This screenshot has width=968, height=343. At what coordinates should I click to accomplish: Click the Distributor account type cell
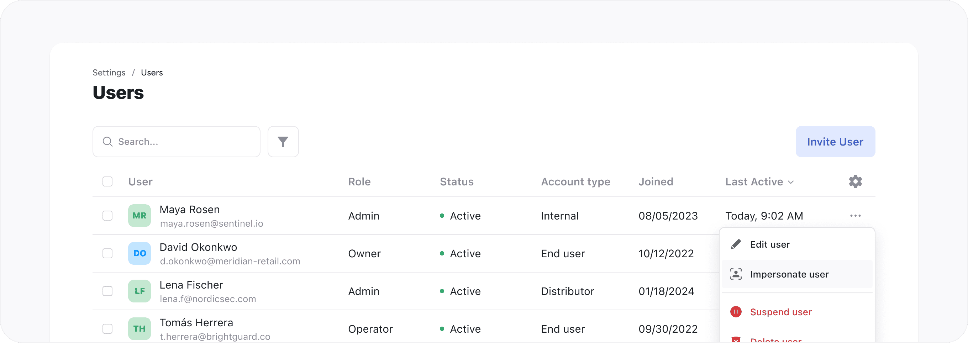(567, 291)
